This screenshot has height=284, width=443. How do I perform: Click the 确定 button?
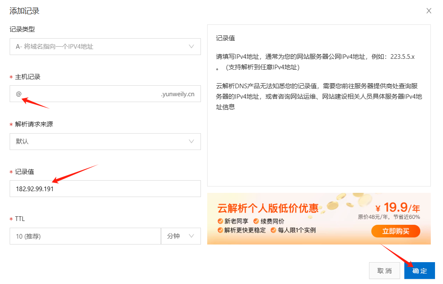[x=419, y=271]
